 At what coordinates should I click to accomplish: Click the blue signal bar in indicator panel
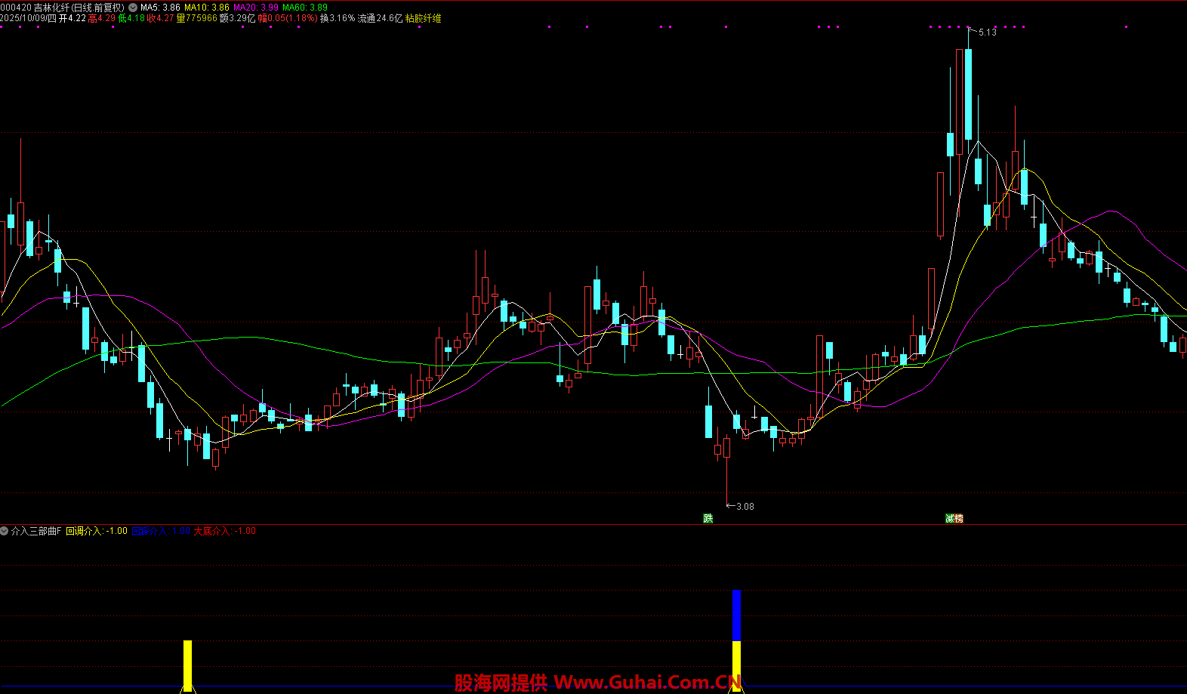pos(736,615)
